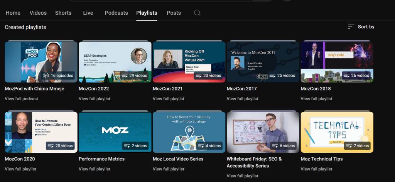Click the Sort by lines icon

351,27
